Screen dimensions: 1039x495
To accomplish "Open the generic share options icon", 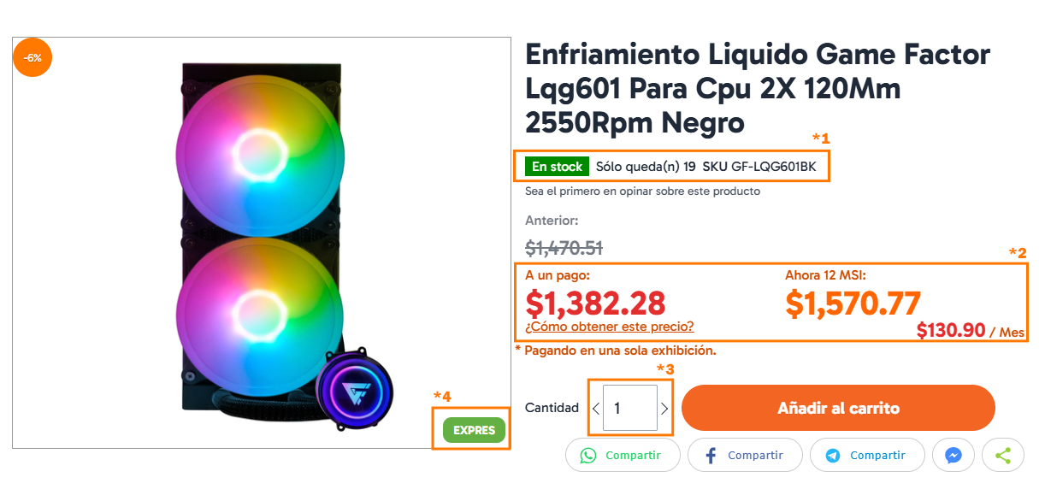I will pos(1003,456).
